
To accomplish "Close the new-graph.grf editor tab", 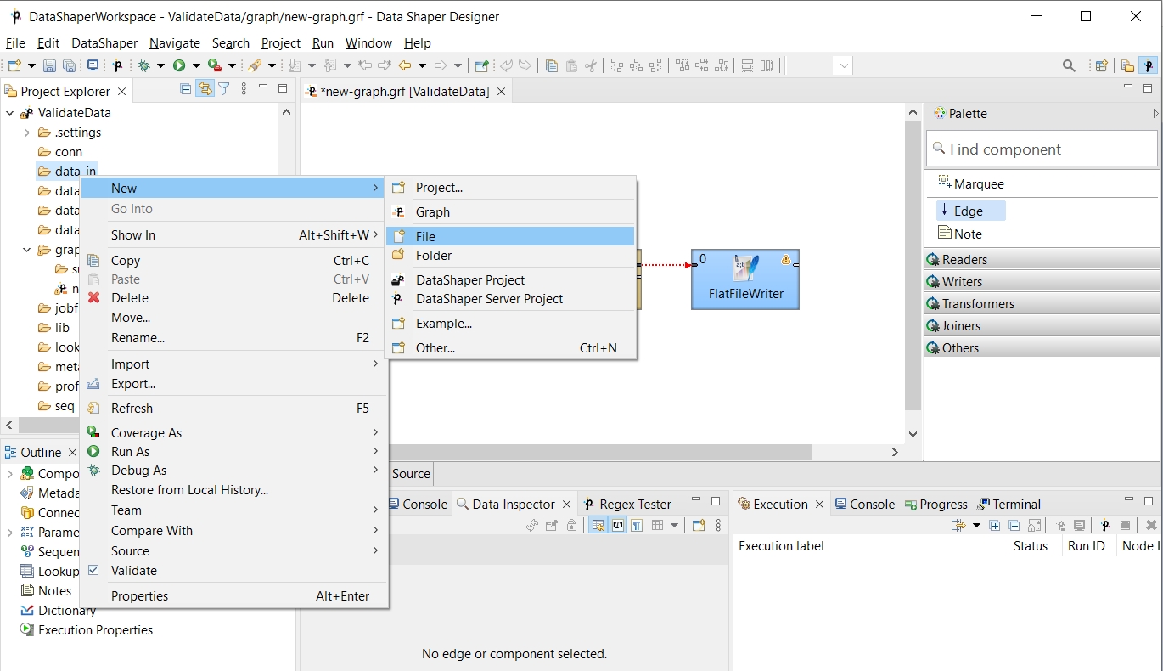I will tap(501, 91).
